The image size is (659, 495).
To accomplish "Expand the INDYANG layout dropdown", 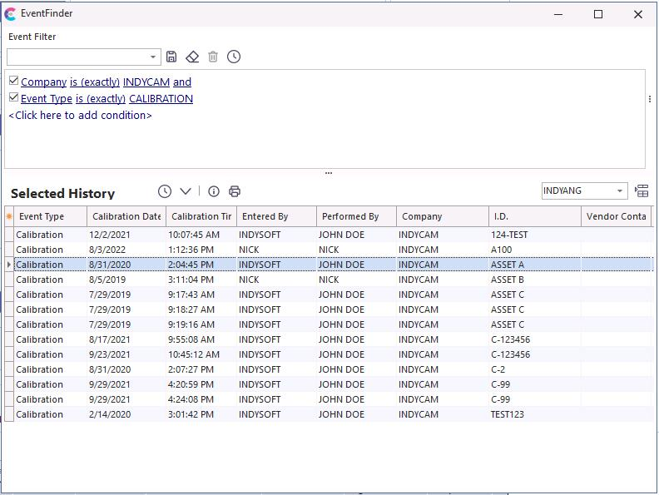I will click(620, 191).
